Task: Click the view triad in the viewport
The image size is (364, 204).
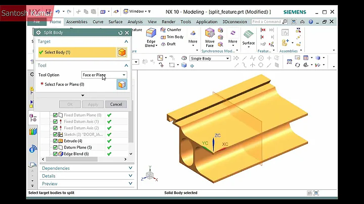Action: [x=150, y=174]
